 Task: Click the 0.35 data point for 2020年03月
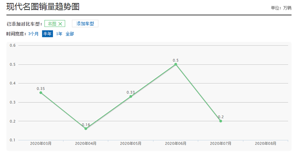(x=41, y=93)
